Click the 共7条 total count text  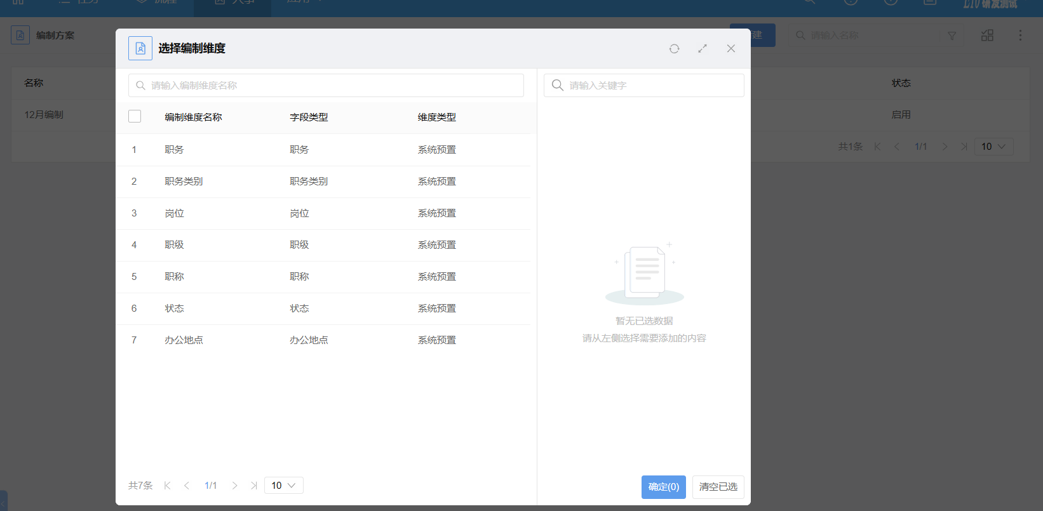coord(140,486)
